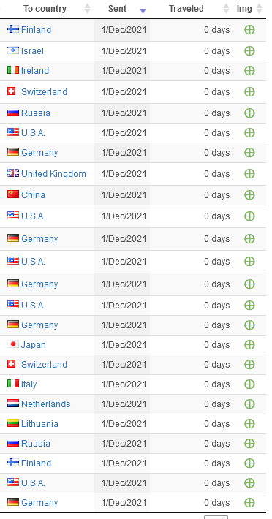Open the image icon in the China row
Image resolution: width=272 pixels, height=519 pixels.
pyautogui.click(x=249, y=195)
